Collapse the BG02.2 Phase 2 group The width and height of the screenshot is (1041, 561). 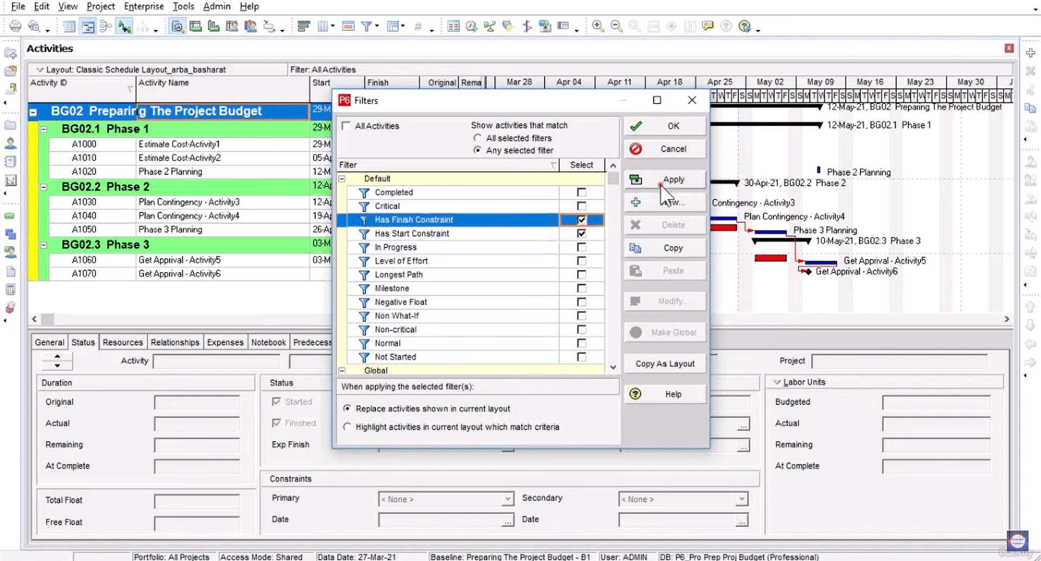43,186
